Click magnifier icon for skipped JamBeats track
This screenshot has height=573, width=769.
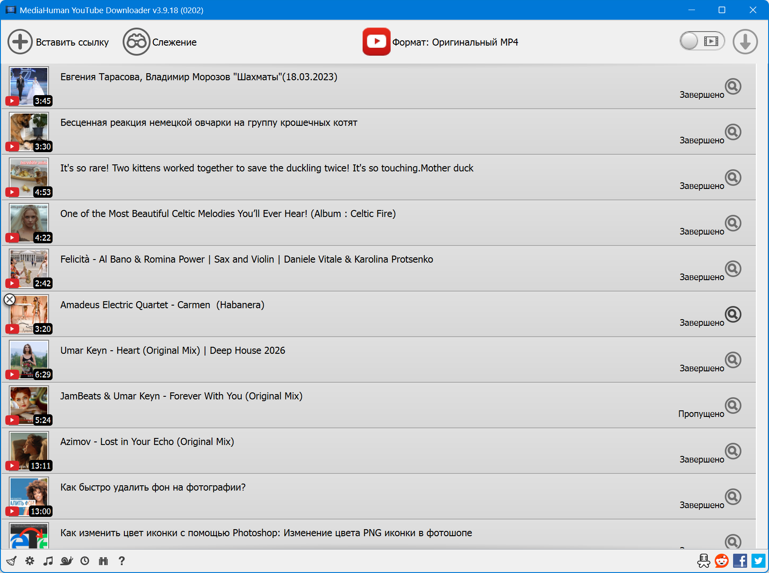[x=733, y=405]
